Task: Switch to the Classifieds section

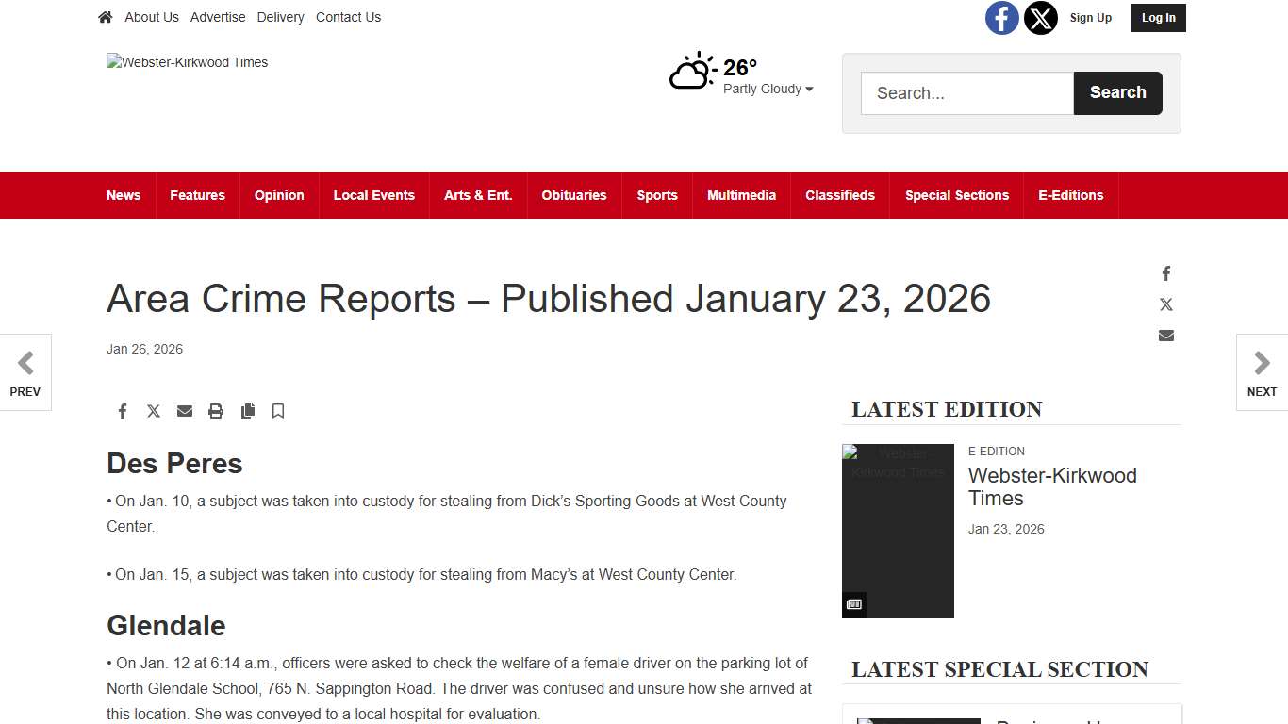Action: [x=839, y=195]
